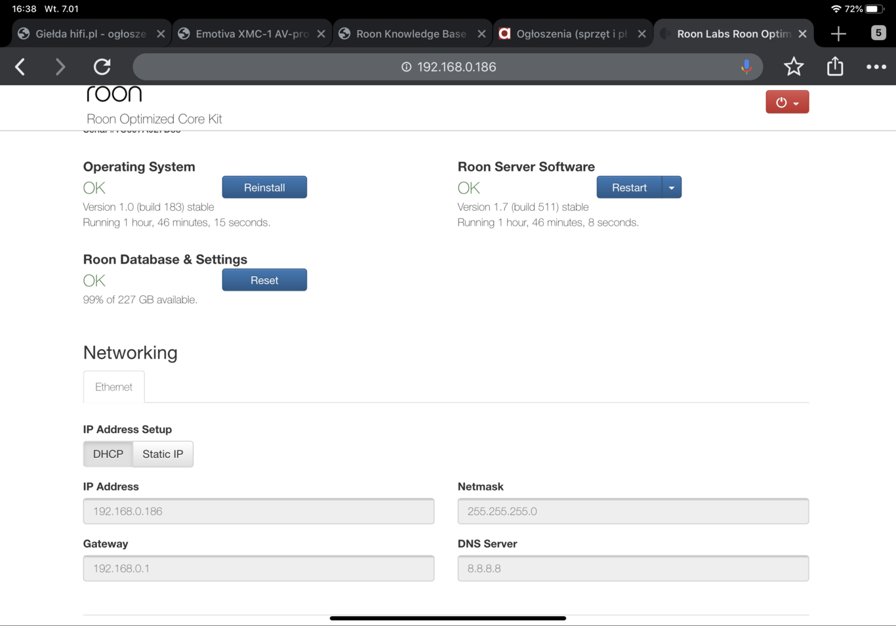
Task: Click the site info icon beside the address
Action: (x=406, y=67)
